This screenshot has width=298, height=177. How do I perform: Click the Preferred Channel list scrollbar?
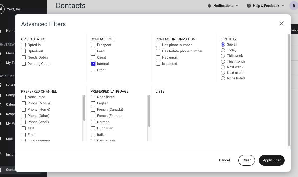[x=84, y=108]
